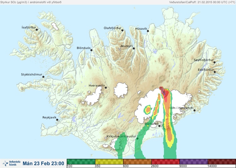Click the 'Styrkur SO2' map title text
Screen dimensions: 236x168
click(x=31, y=2)
